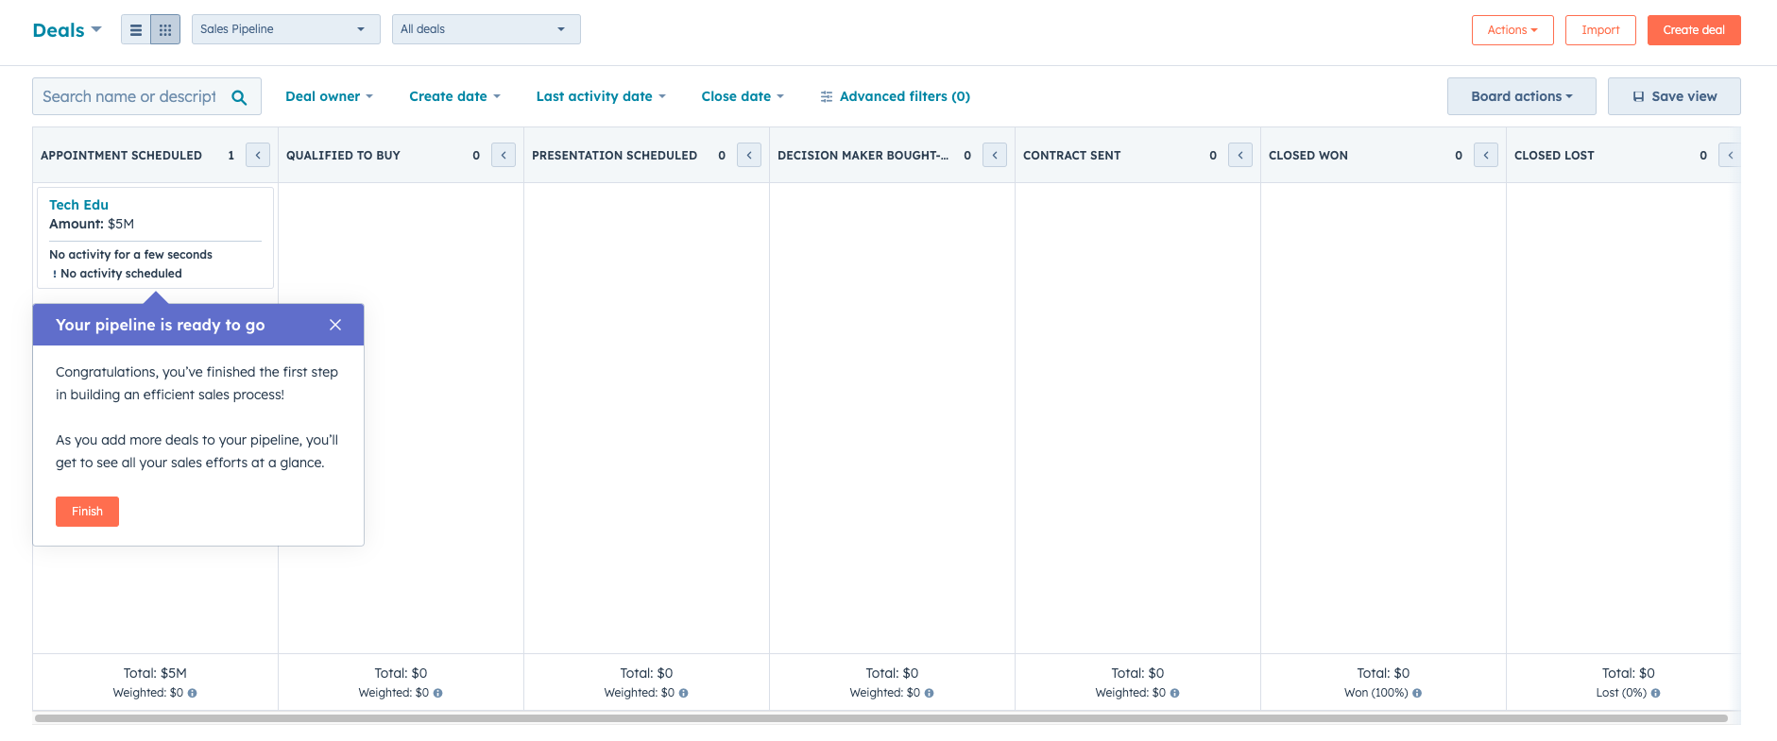Collapse the Appointment Scheduled column
The image size is (1777, 741).
[x=258, y=155]
